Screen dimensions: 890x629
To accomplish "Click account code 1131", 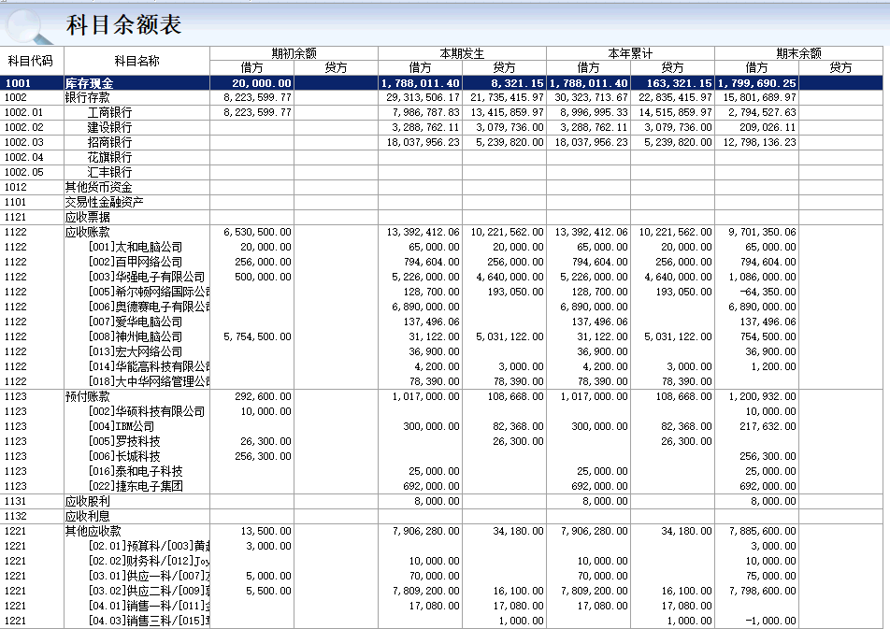I will [15, 501].
